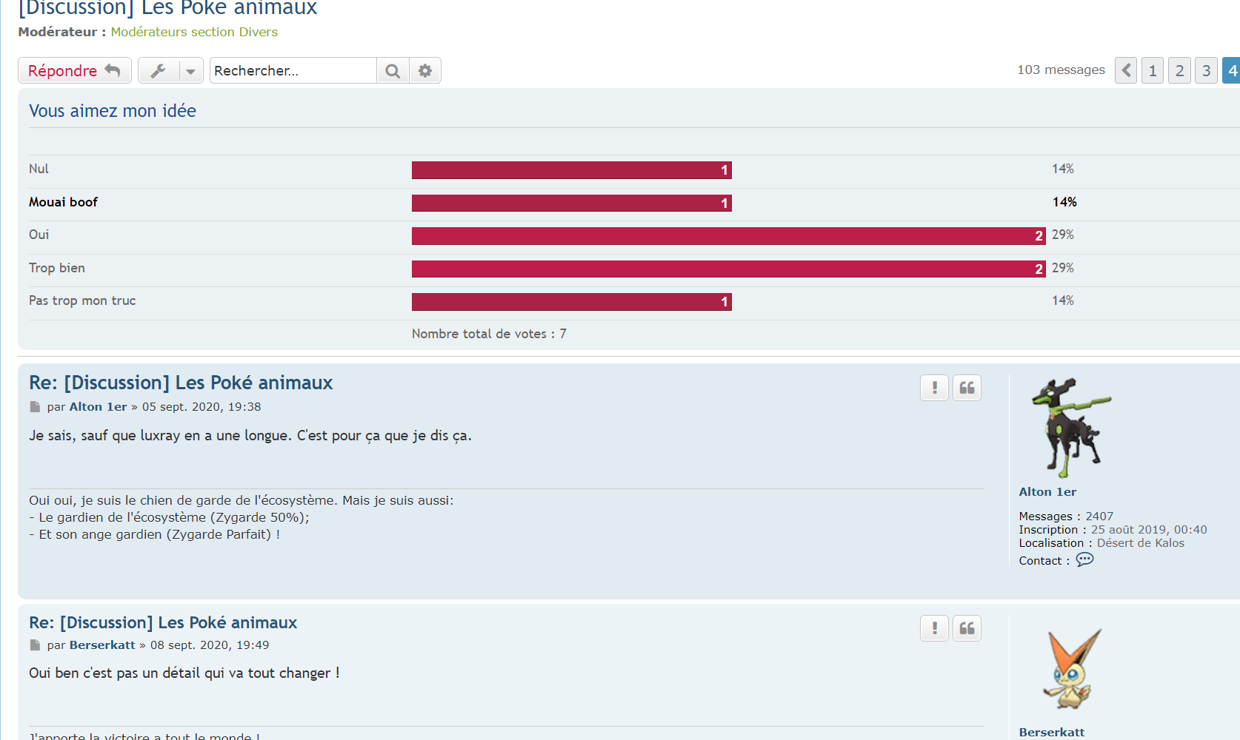
Task: Report Berserkatt's post
Action: tap(935, 628)
